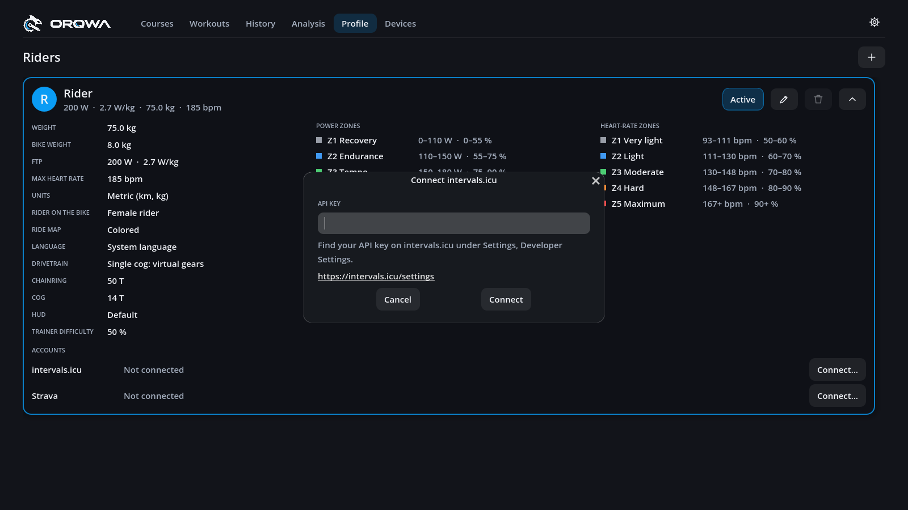Open the Devices tab
This screenshot has height=510, width=908.
click(x=401, y=23)
